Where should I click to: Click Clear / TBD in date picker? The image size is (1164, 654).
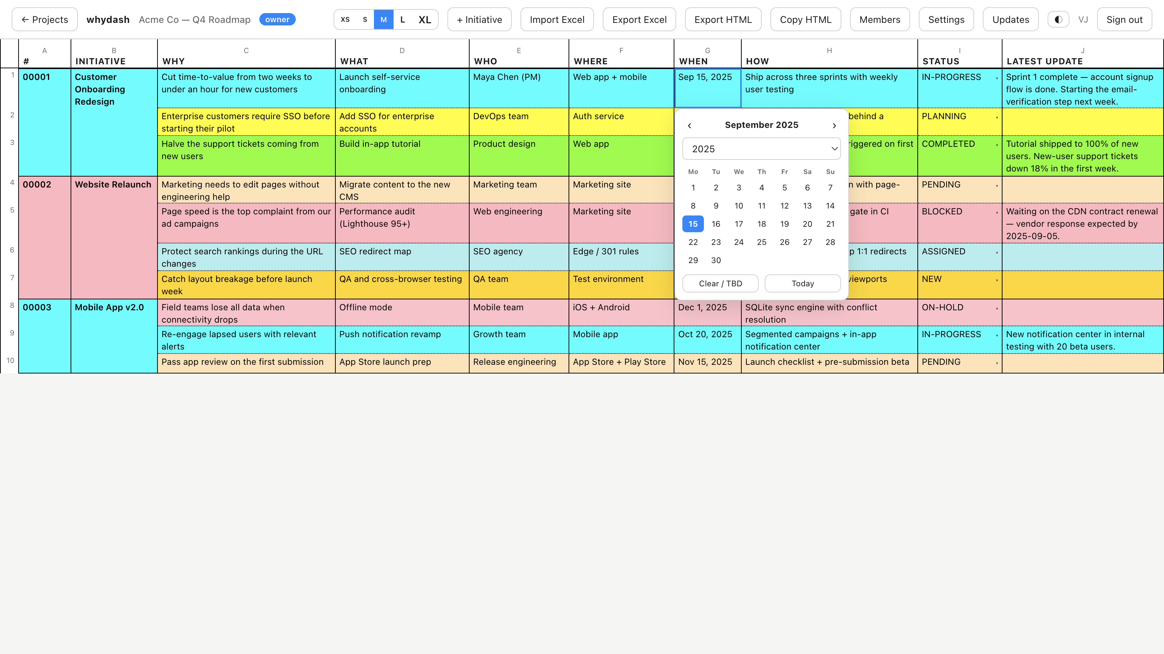(x=720, y=283)
